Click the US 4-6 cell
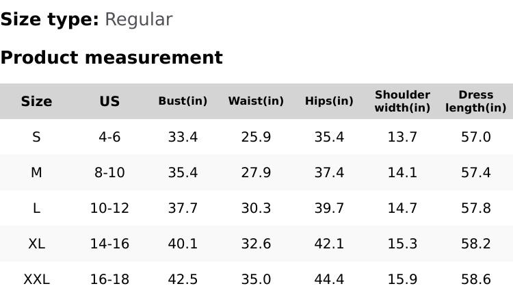The image size is (513, 297). pos(109,137)
